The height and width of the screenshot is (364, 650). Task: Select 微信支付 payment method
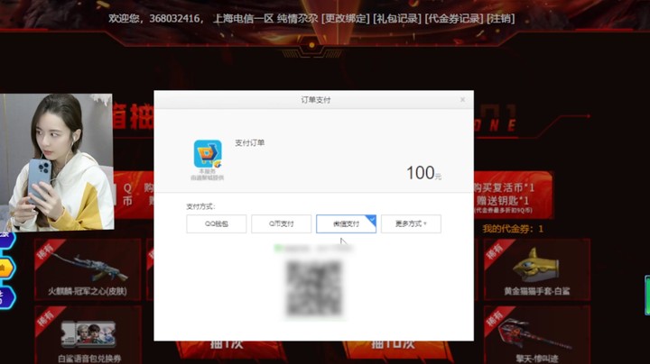[x=346, y=223]
